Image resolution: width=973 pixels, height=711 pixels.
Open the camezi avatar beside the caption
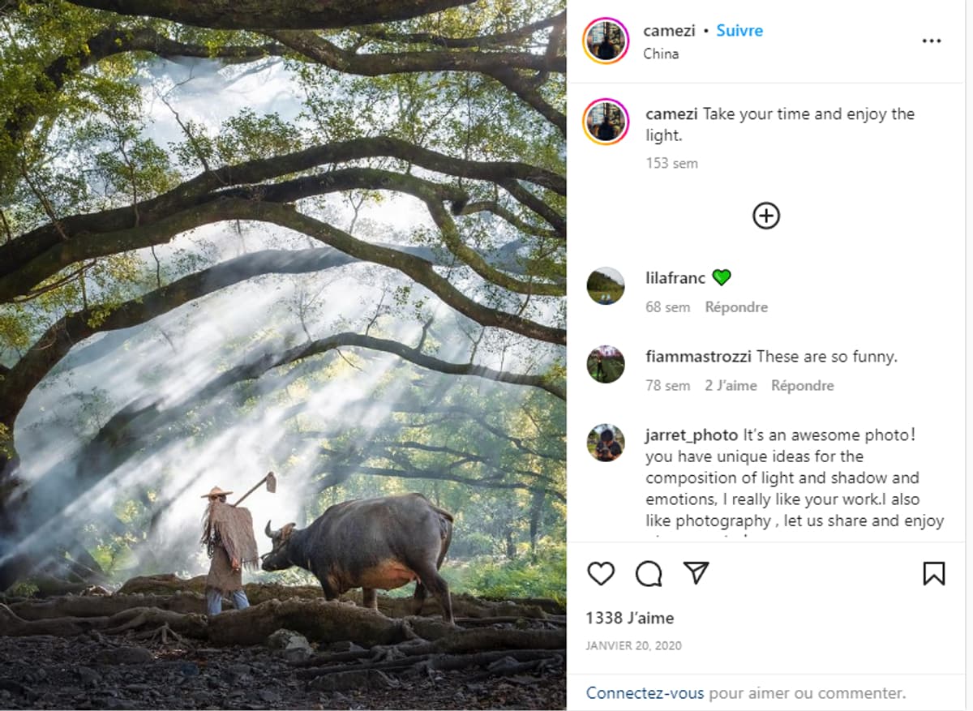[606, 122]
